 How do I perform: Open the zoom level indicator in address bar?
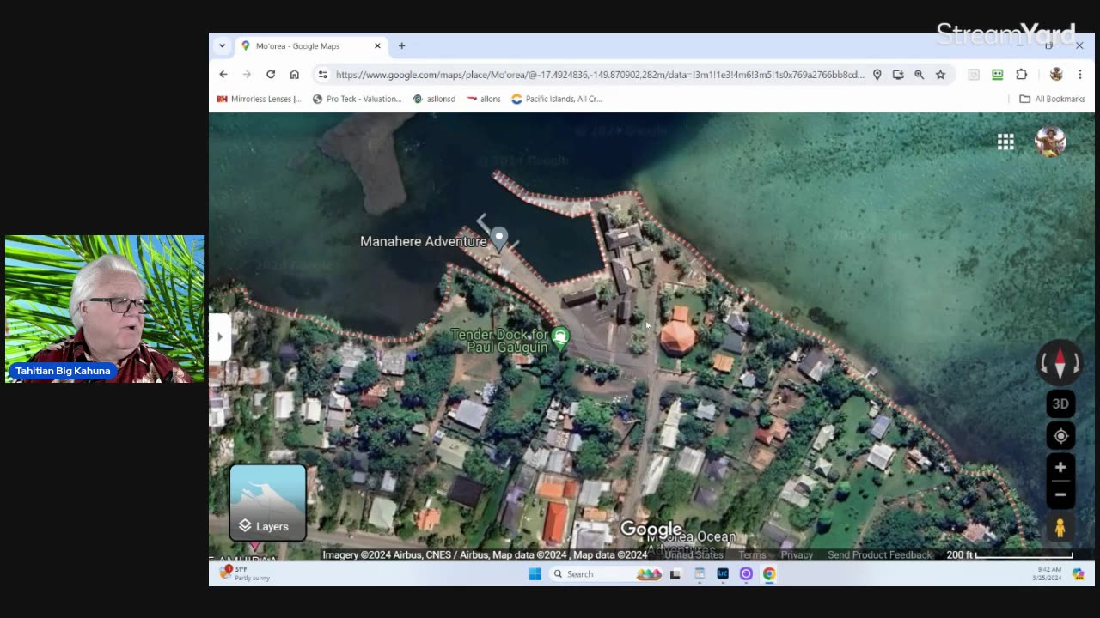click(919, 75)
